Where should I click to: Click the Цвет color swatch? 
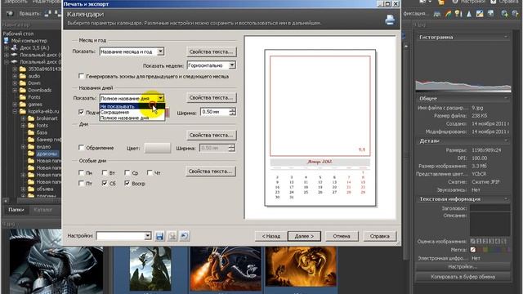[157, 148]
